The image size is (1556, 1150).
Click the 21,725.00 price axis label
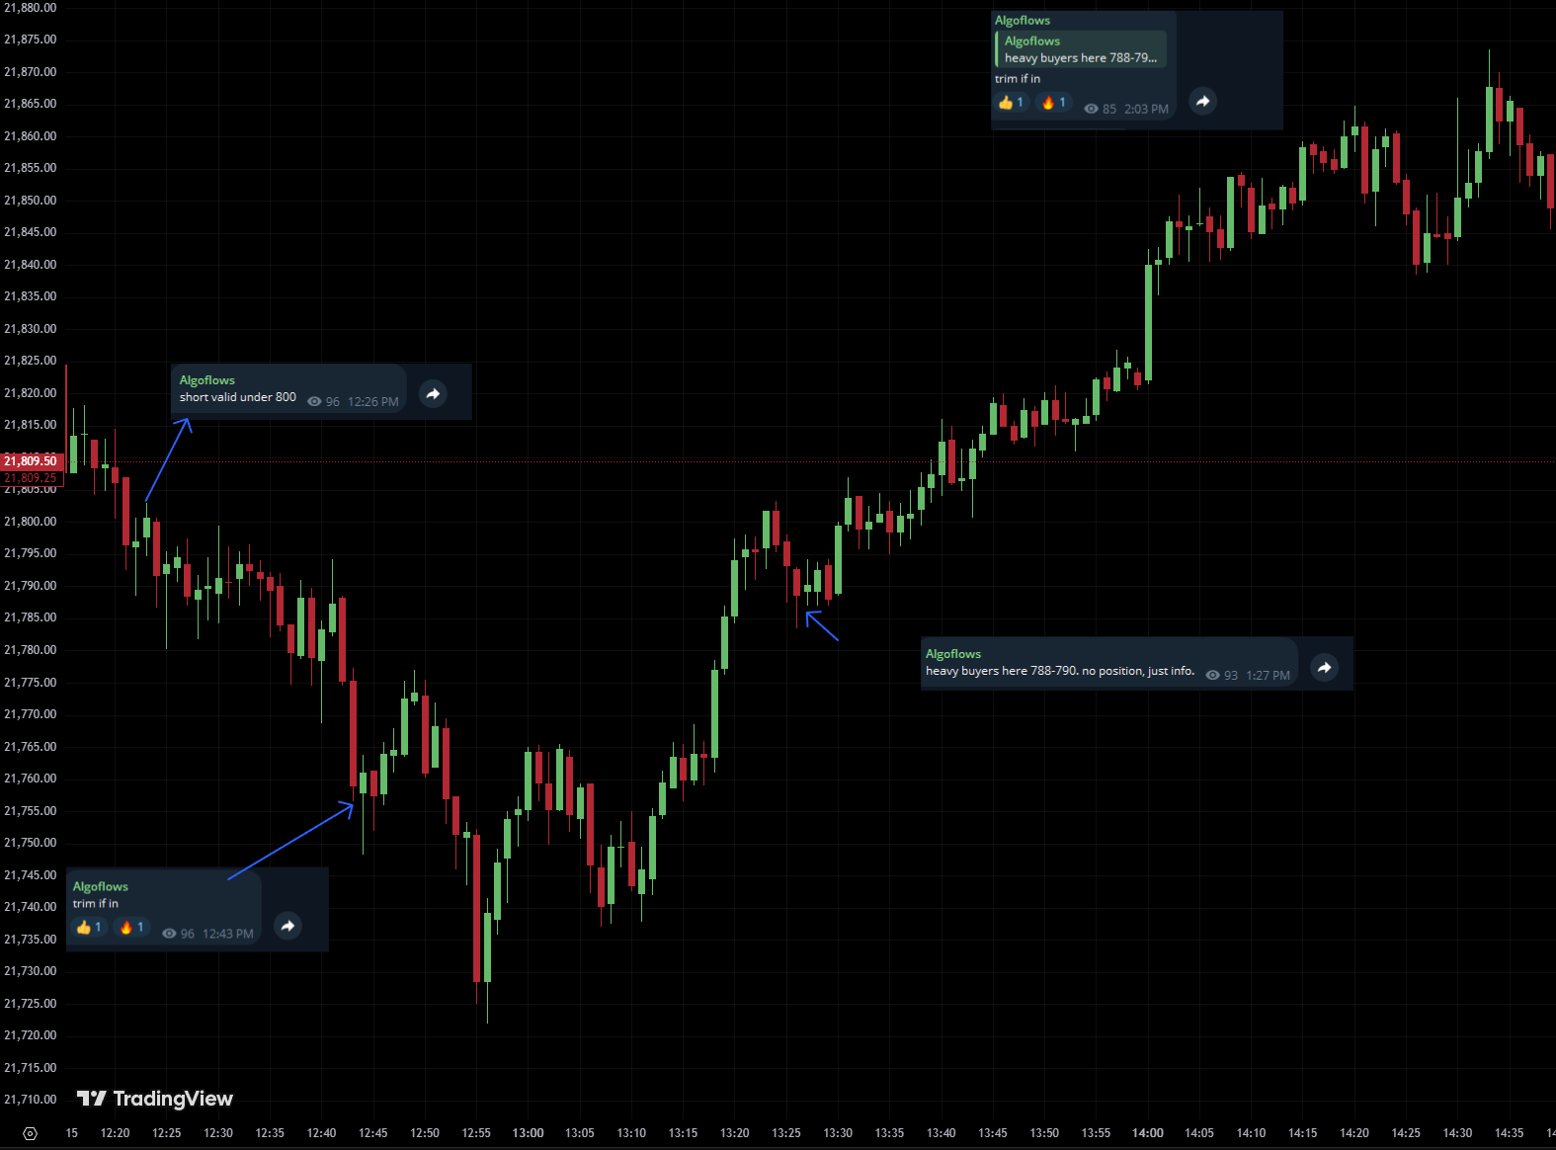[x=31, y=1004]
